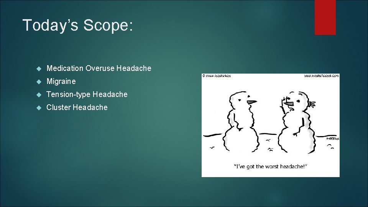Click the "Today's Scope:" slide title
Image resolution: width=368 pixels, height=207 pixels.
pos(78,25)
